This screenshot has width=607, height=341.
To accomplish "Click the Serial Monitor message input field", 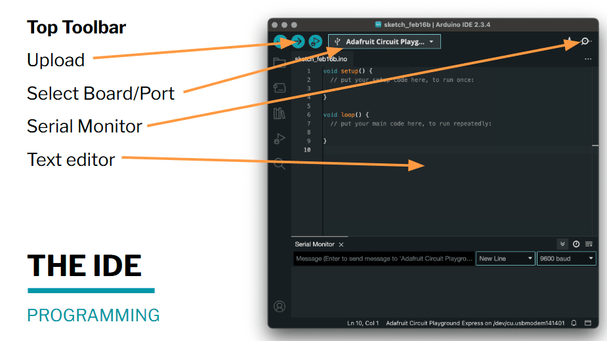I will (x=383, y=259).
